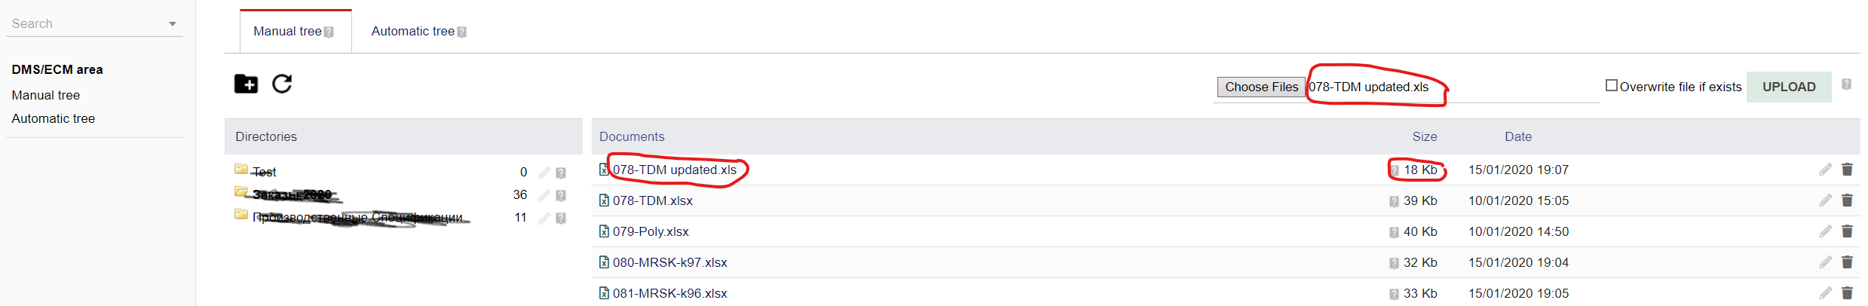
Task: Delete the 078-TDM updated.xls file
Action: pos(1847,170)
